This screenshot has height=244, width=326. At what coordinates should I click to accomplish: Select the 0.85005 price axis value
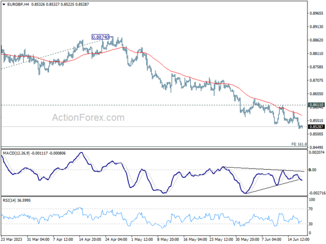(x=316, y=134)
